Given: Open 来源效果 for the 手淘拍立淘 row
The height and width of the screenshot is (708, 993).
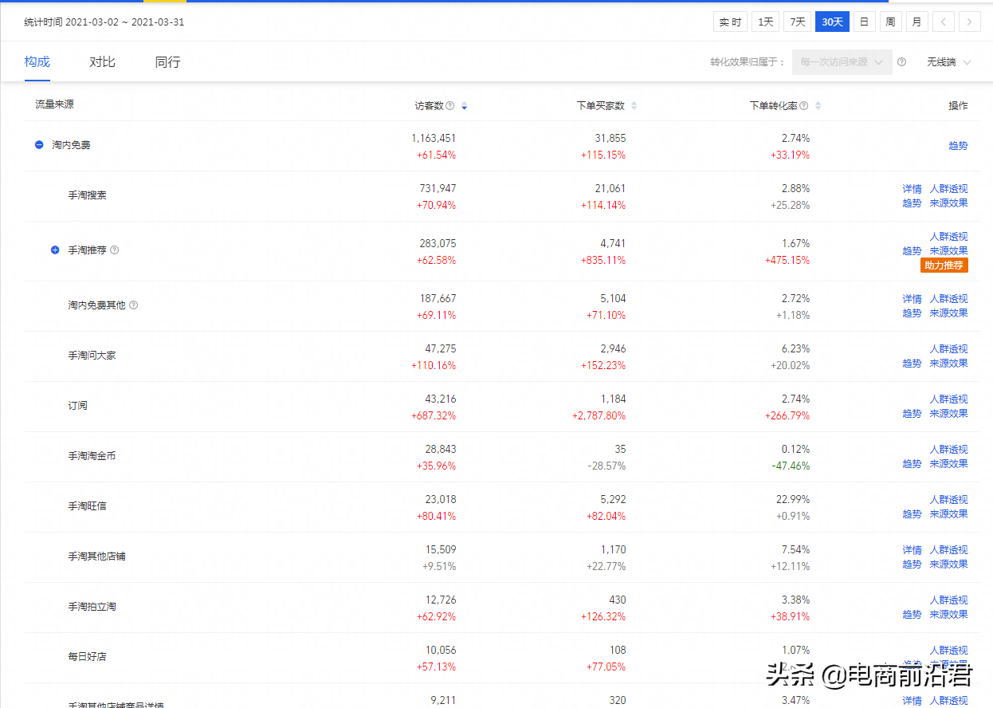Looking at the screenshot, I should pyautogui.click(x=948, y=615).
